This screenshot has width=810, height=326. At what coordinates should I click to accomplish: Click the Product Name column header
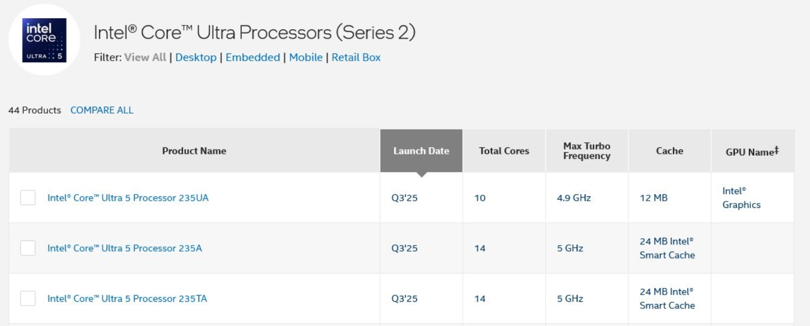(x=194, y=151)
